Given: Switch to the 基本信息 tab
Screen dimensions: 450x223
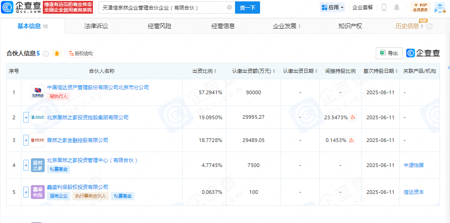Looking at the screenshot, I should (x=32, y=26).
